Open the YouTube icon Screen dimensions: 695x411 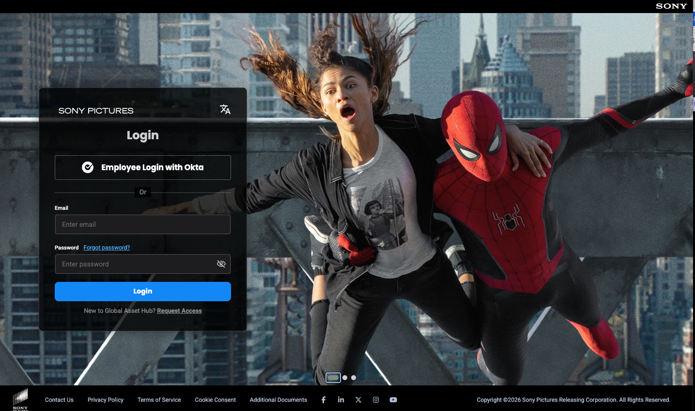coord(393,400)
